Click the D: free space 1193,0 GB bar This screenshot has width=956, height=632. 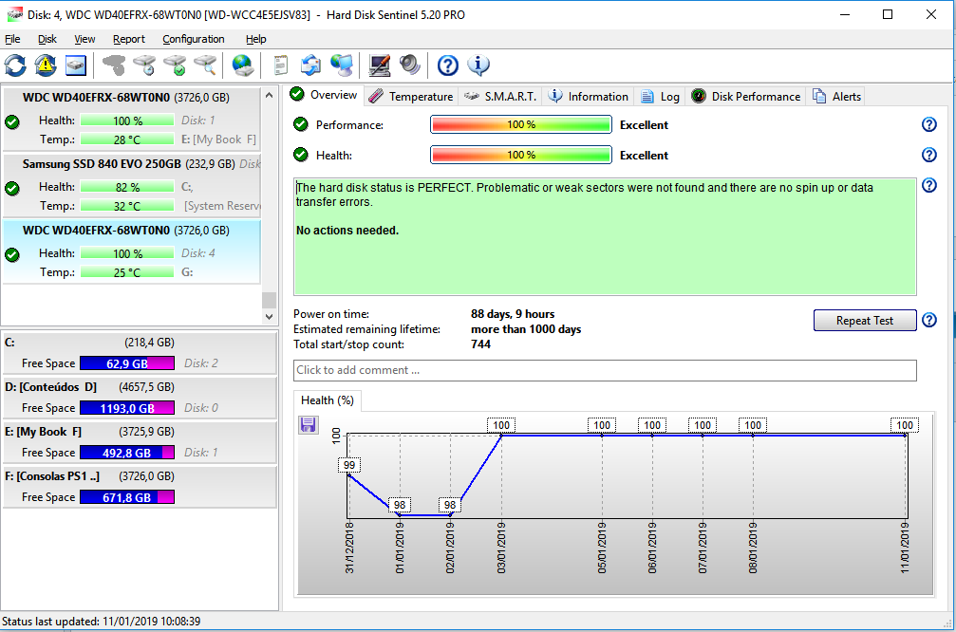click(x=127, y=408)
